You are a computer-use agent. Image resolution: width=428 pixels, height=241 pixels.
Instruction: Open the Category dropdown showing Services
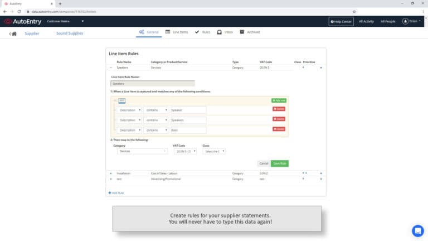140,151
